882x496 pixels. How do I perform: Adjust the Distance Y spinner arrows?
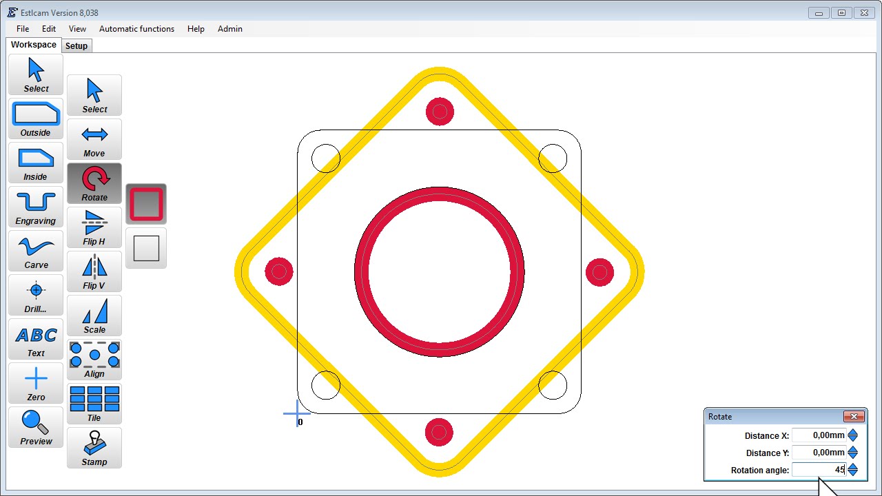pos(853,453)
